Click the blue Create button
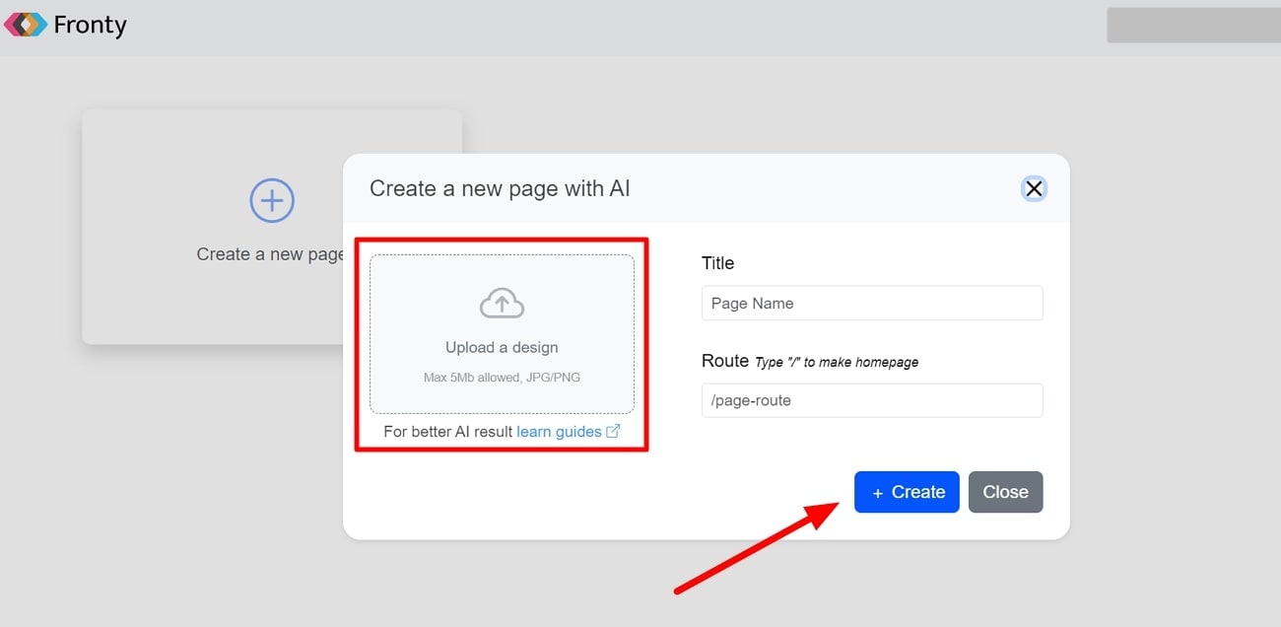Screen dimensions: 1281x627 click(x=907, y=492)
